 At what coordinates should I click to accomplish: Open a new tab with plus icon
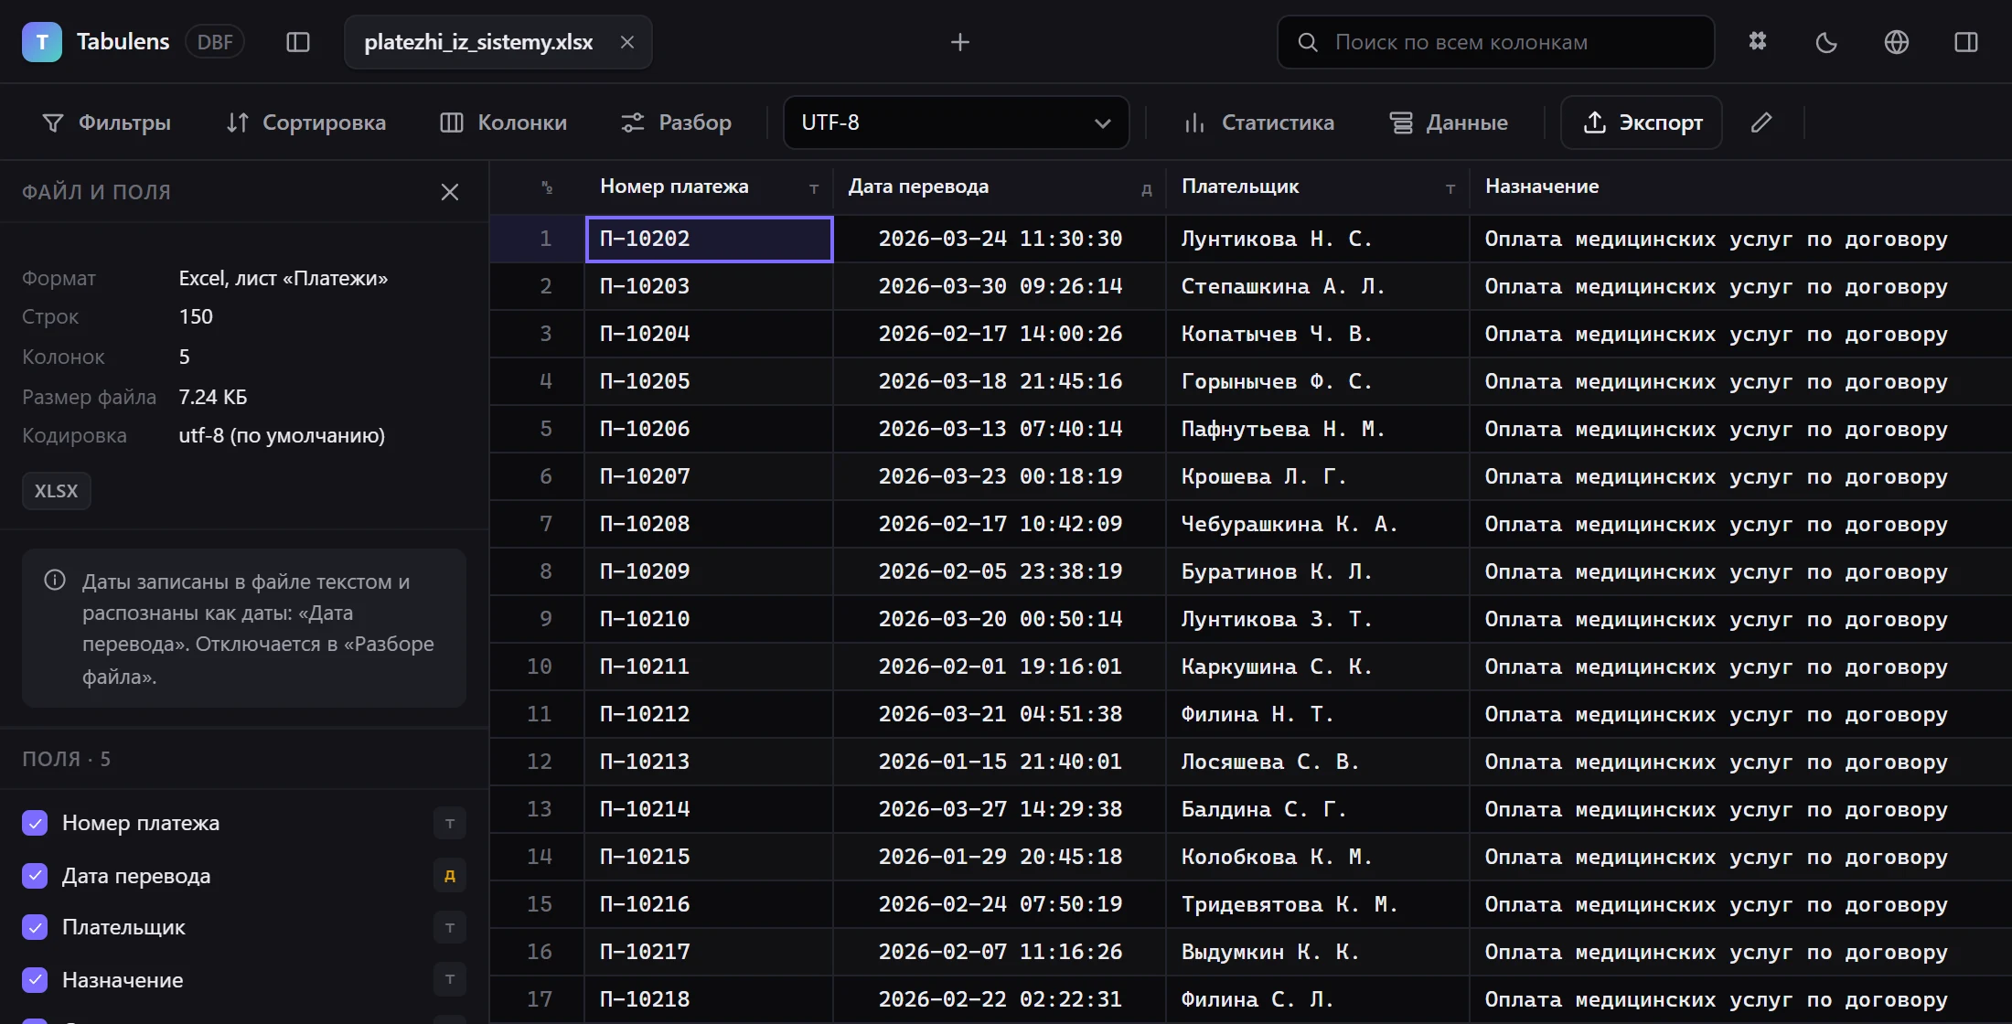tap(959, 42)
